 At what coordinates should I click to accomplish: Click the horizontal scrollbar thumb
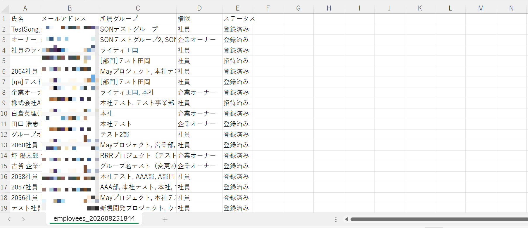click(439, 219)
